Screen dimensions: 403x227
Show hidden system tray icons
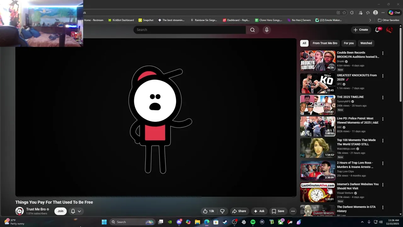362,222
